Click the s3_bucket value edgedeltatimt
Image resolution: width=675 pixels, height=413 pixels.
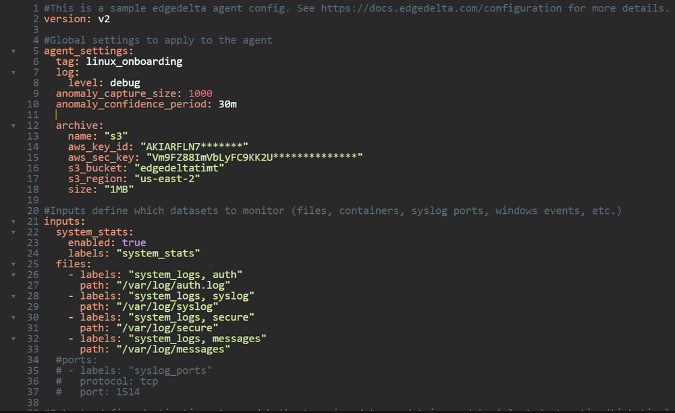[x=180, y=168]
